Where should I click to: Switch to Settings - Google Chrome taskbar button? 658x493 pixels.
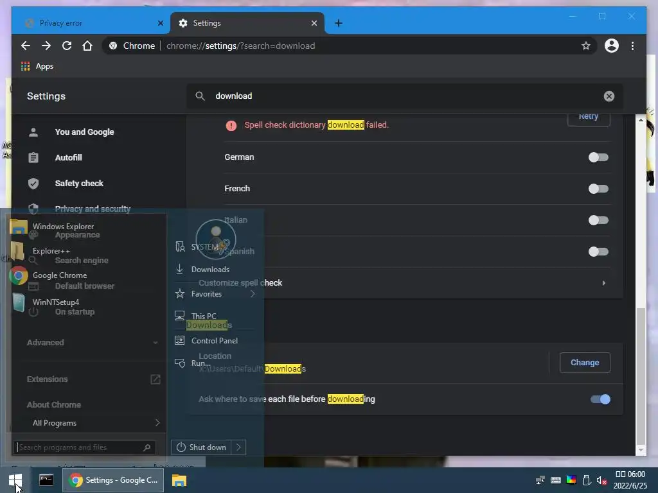click(x=113, y=480)
